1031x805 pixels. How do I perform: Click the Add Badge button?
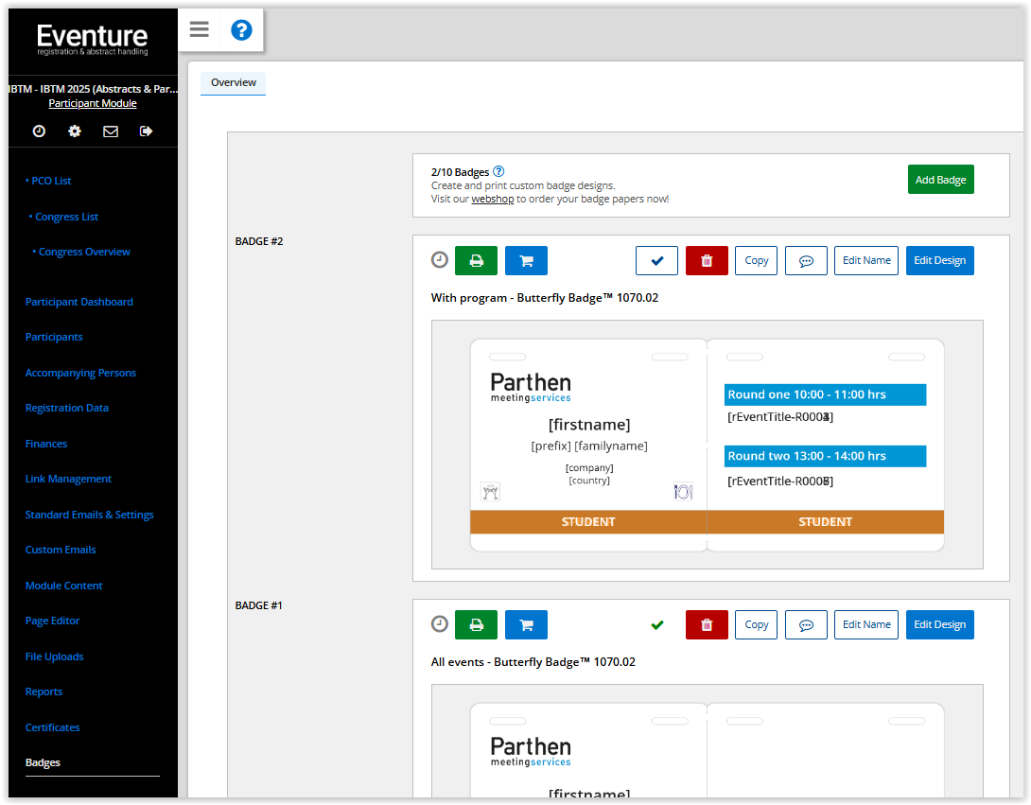tap(940, 180)
